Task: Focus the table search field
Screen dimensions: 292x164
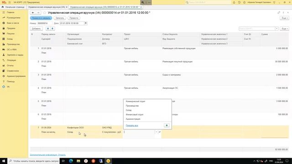Action: (257, 29)
